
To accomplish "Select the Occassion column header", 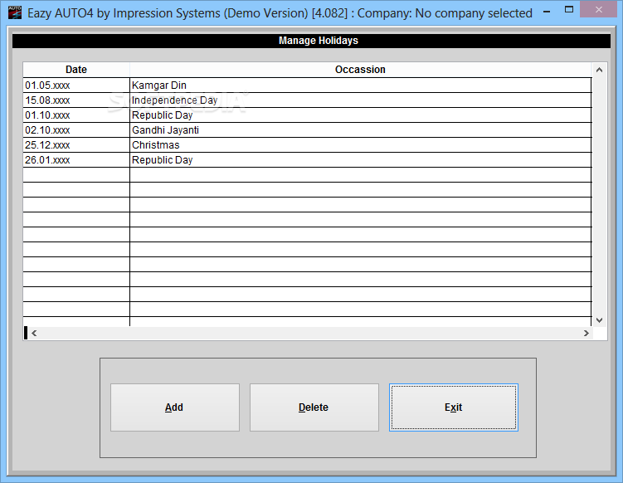I will pyautogui.click(x=360, y=70).
